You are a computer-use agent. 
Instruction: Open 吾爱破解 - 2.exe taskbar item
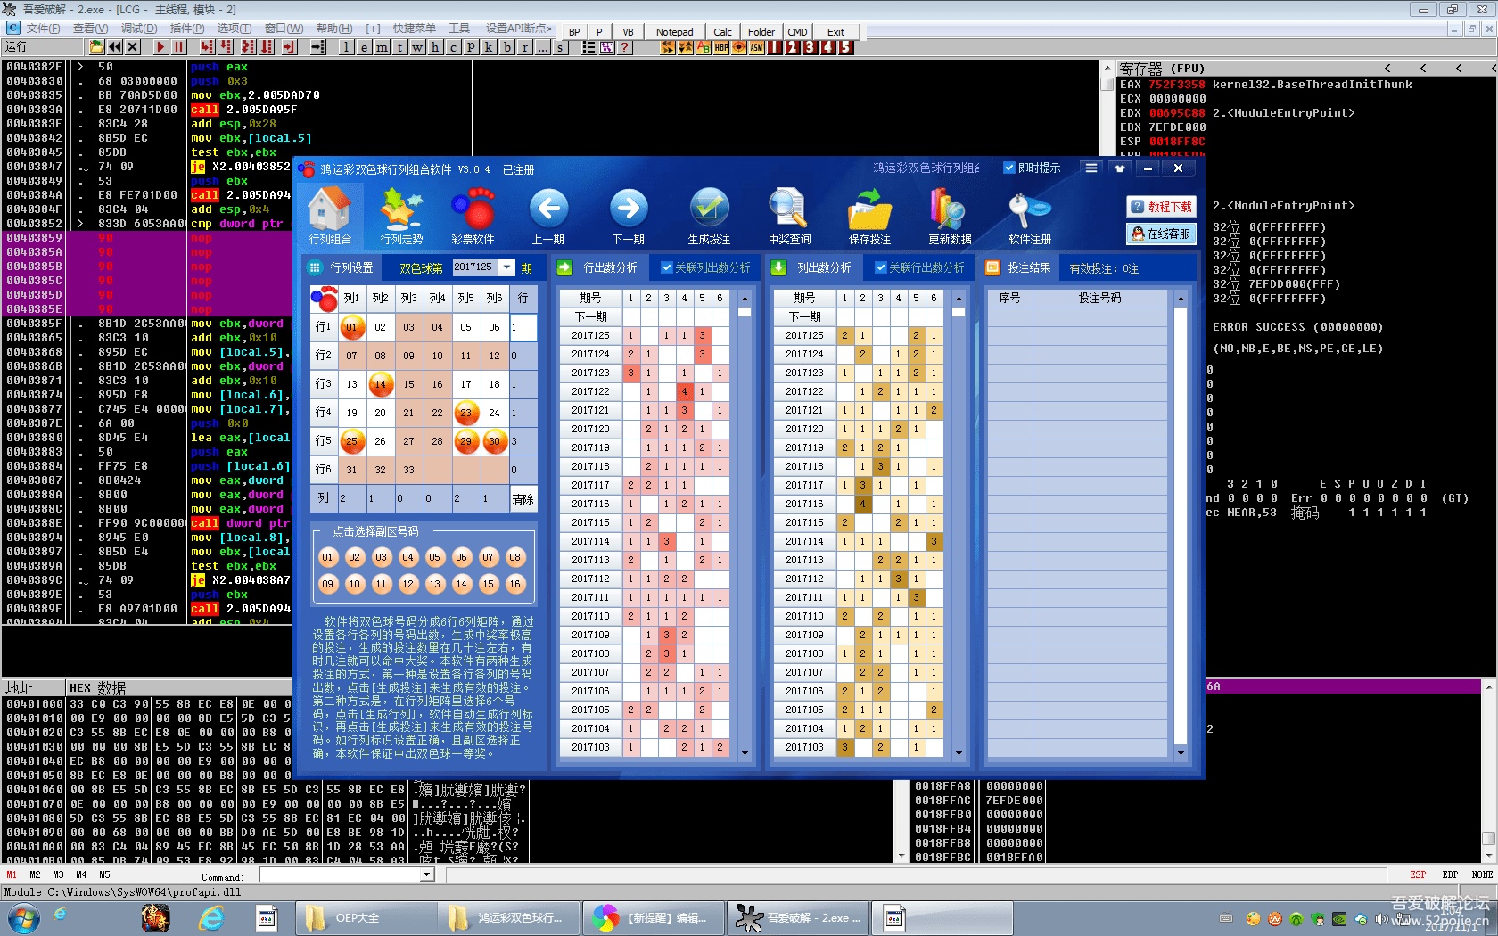click(x=797, y=918)
